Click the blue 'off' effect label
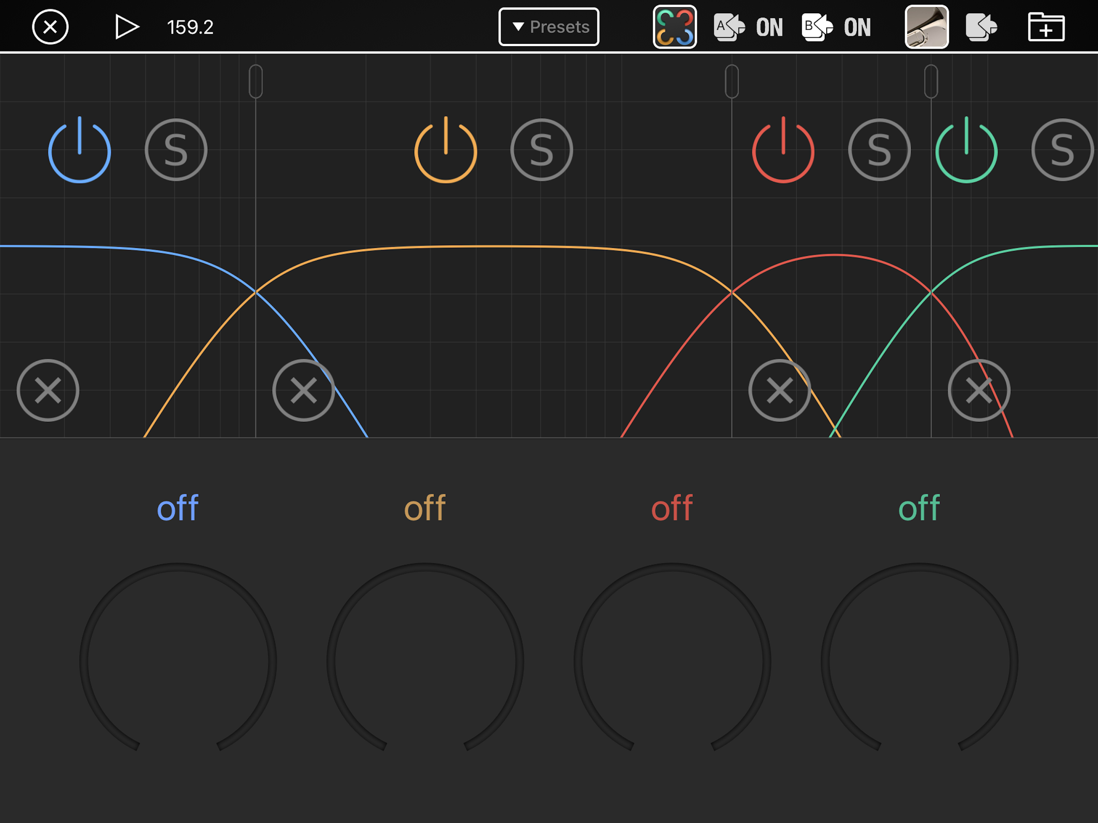The width and height of the screenshot is (1098, 823). [178, 508]
